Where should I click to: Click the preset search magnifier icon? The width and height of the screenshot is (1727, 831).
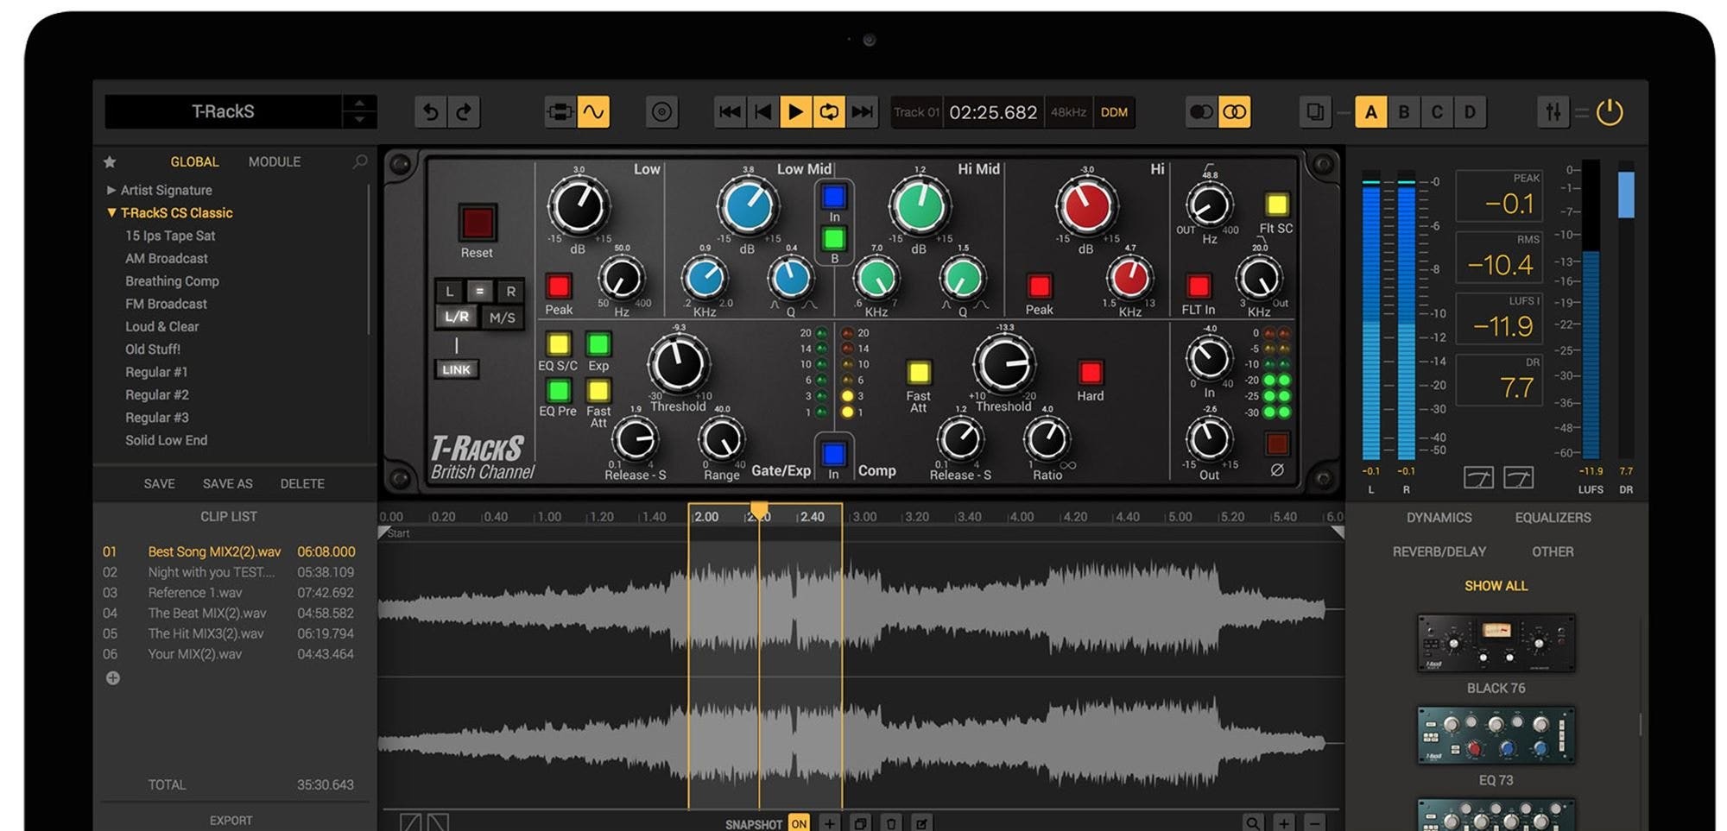360,161
